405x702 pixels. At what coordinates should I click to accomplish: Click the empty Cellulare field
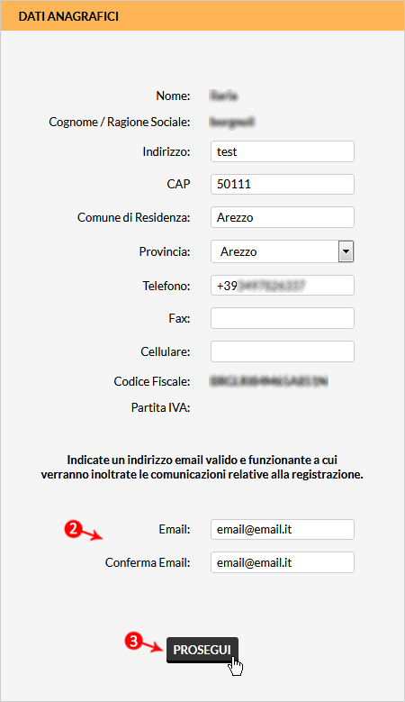click(283, 351)
